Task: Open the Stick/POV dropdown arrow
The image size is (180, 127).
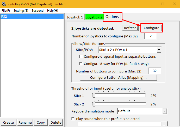Action: pos(159,50)
